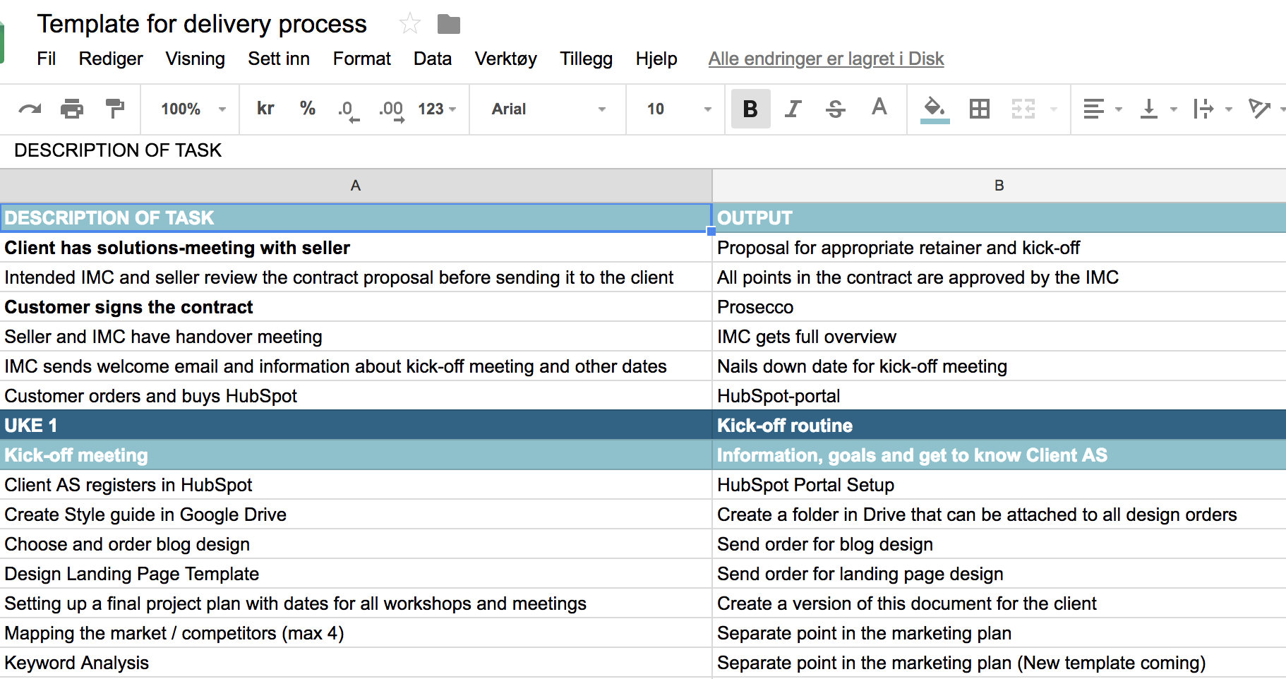Click the move to folder icon
Image resolution: width=1286 pixels, height=679 pixels.
pyautogui.click(x=449, y=24)
